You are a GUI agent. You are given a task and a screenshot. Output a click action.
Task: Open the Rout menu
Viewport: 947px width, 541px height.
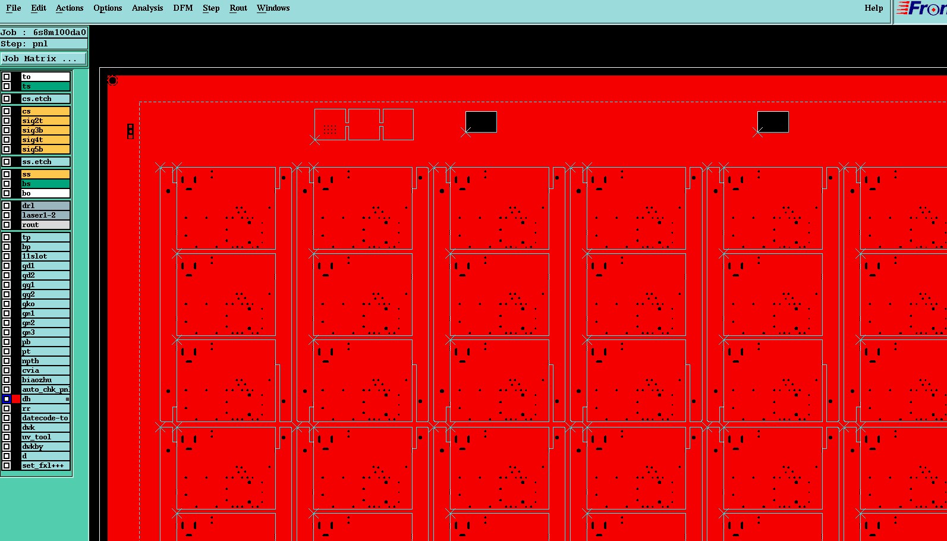(238, 8)
